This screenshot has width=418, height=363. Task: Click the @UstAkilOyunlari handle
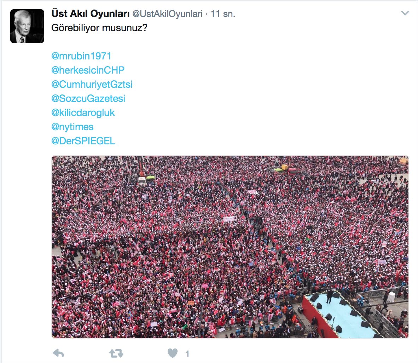pyautogui.click(x=167, y=14)
